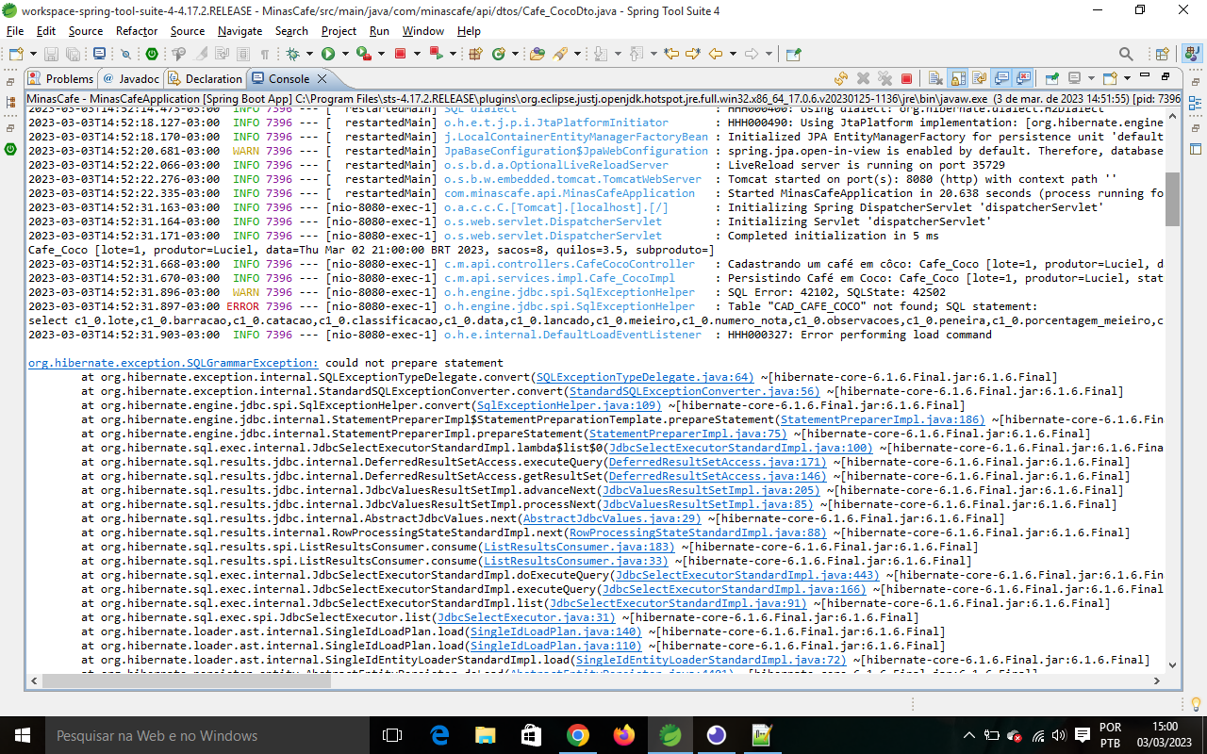Expand the Debug launch dropdown arrow
Screen dimensions: 1207x754
tap(309, 54)
